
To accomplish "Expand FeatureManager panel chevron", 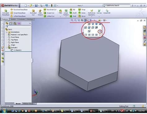I will pyautogui.click(x=30, y=24).
